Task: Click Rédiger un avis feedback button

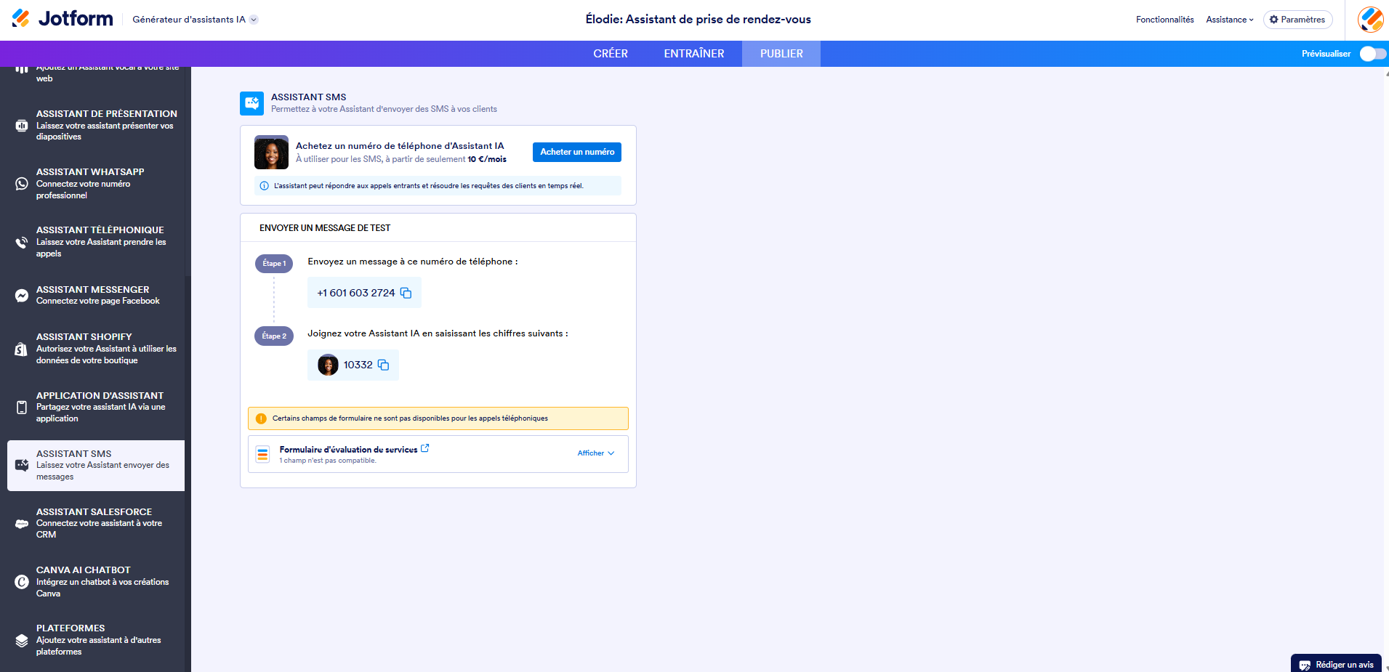Action: coord(1336,664)
